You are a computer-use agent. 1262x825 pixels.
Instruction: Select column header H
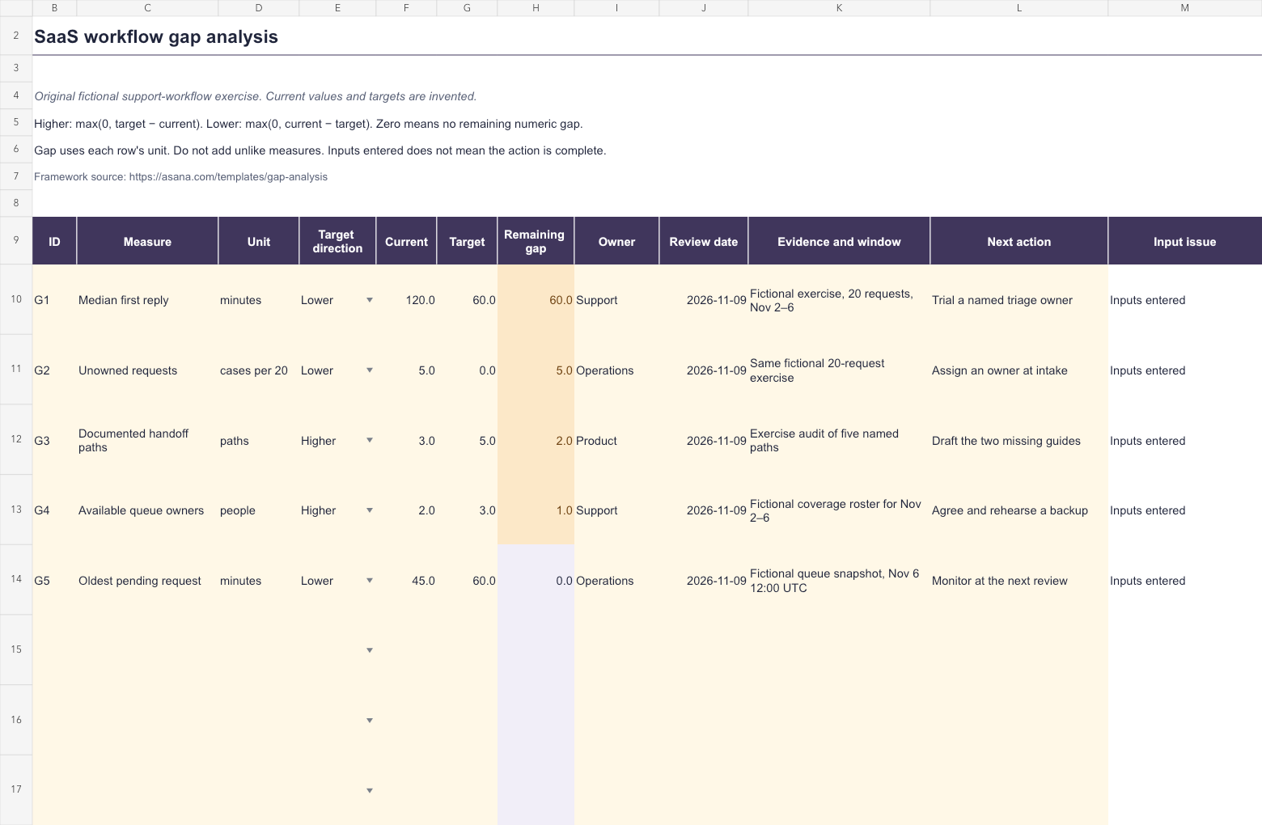point(536,7)
